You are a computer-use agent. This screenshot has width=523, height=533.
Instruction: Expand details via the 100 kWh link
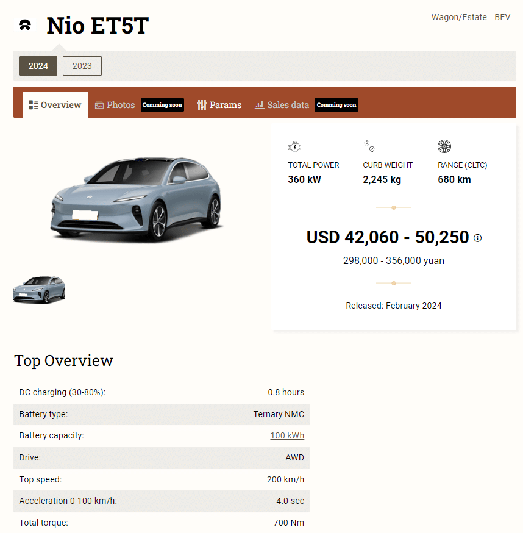(287, 435)
